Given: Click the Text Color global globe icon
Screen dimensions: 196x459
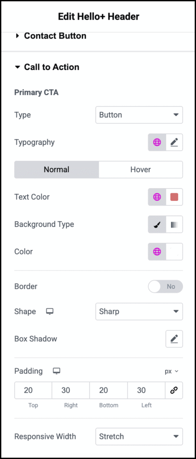Looking at the screenshot, I should tap(157, 197).
